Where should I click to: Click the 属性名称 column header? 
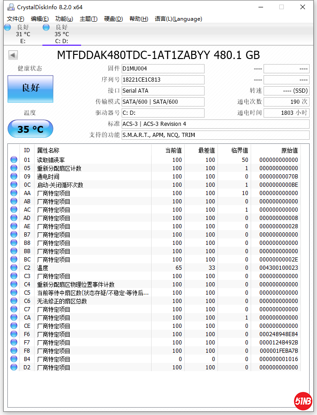(48, 150)
